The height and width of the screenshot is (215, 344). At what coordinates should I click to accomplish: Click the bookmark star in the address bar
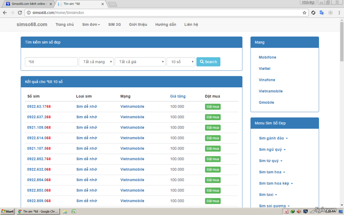point(304,12)
